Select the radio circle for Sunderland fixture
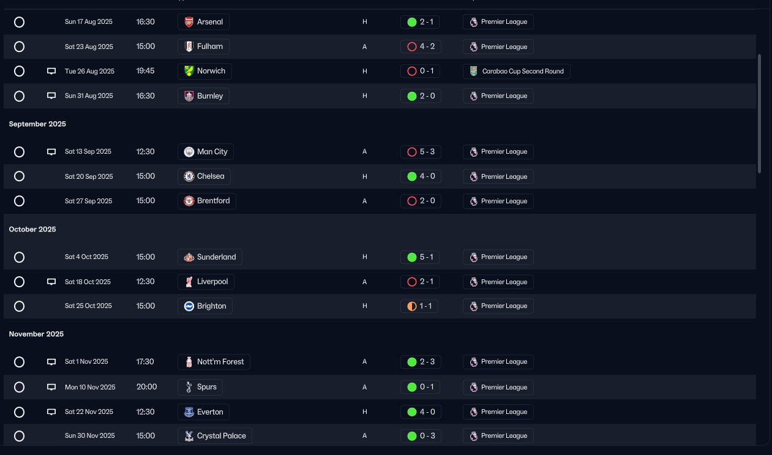The image size is (772, 455). (19, 257)
